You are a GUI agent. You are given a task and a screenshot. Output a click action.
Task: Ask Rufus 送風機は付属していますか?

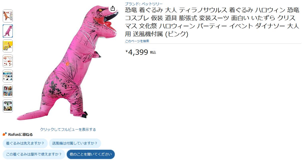(75, 143)
